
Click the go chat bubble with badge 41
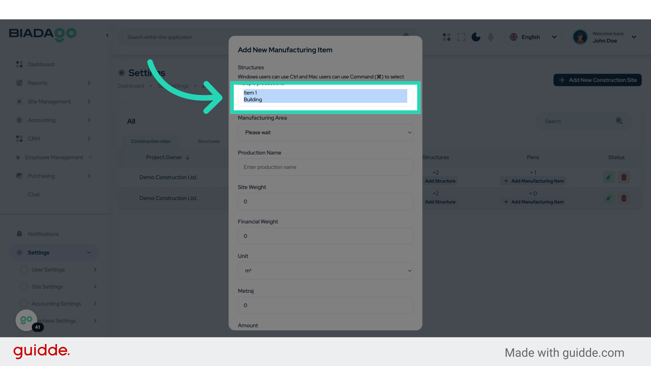coord(26,320)
